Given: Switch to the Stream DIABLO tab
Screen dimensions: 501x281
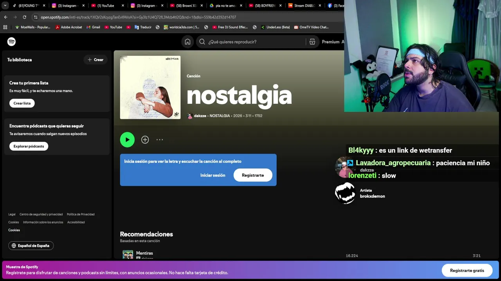Looking at the screenshot, I should tap(305, 5).
